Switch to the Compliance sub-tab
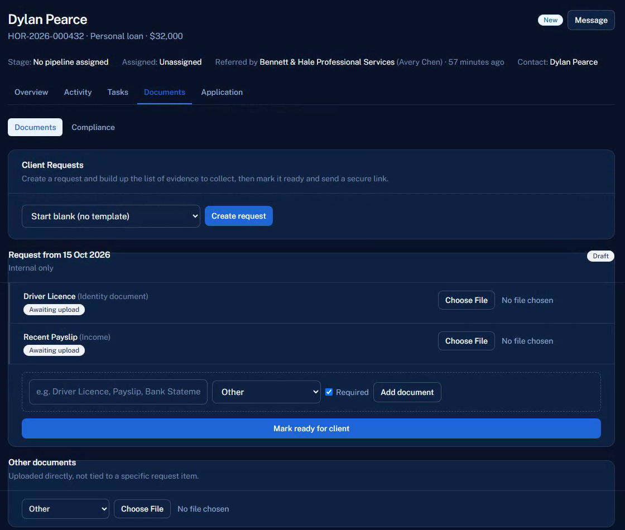Viewport: 625px width, 530px height. (93, 127)
